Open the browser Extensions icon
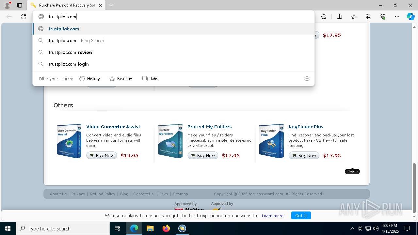This screenshot has height=235, width=418. [324, 17]
